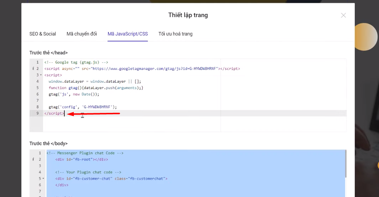Click the fb-root div line in body editor
This screenshot has width=379, height=197.
pyautogui.click(x=81, y=160)
